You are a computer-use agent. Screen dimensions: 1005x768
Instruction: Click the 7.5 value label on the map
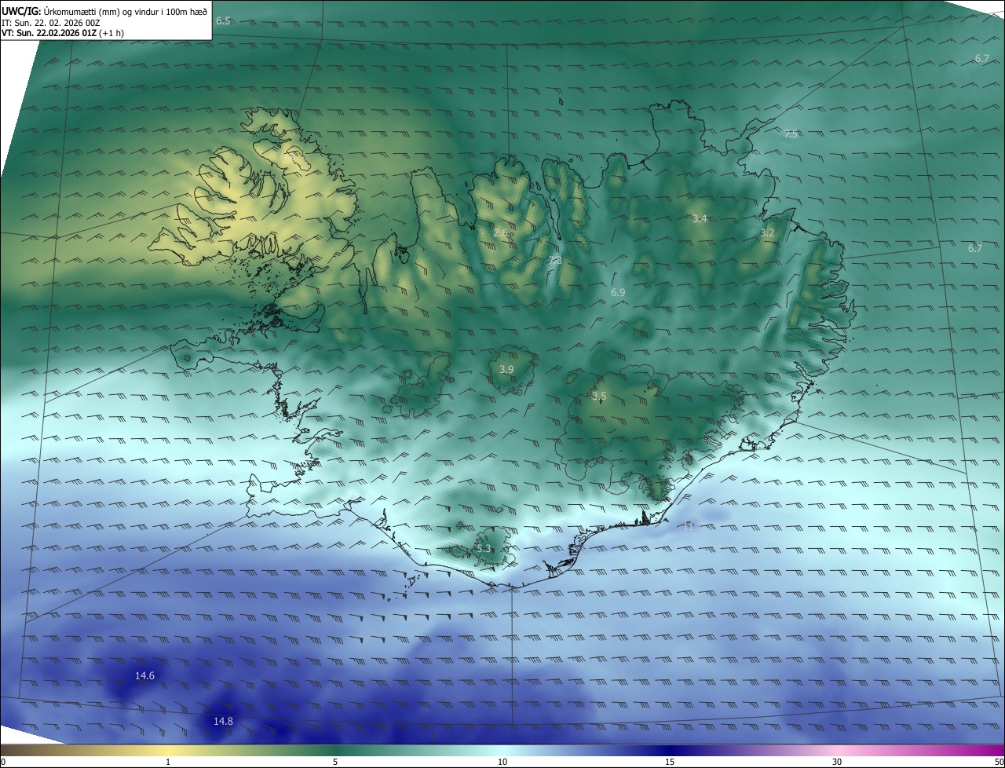coord(791,134)
